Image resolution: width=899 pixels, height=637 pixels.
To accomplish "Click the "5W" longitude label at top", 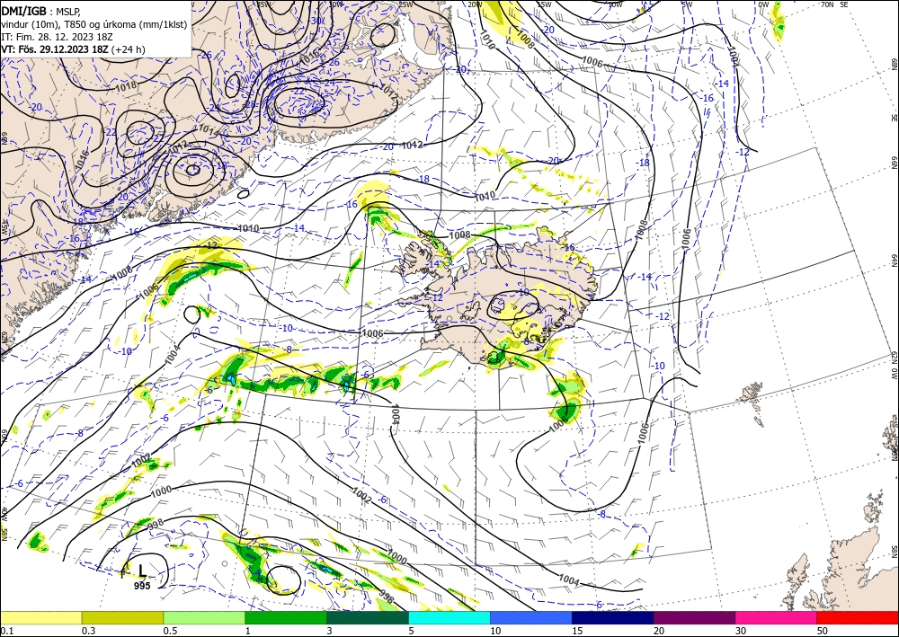I will tap(687, 4).
